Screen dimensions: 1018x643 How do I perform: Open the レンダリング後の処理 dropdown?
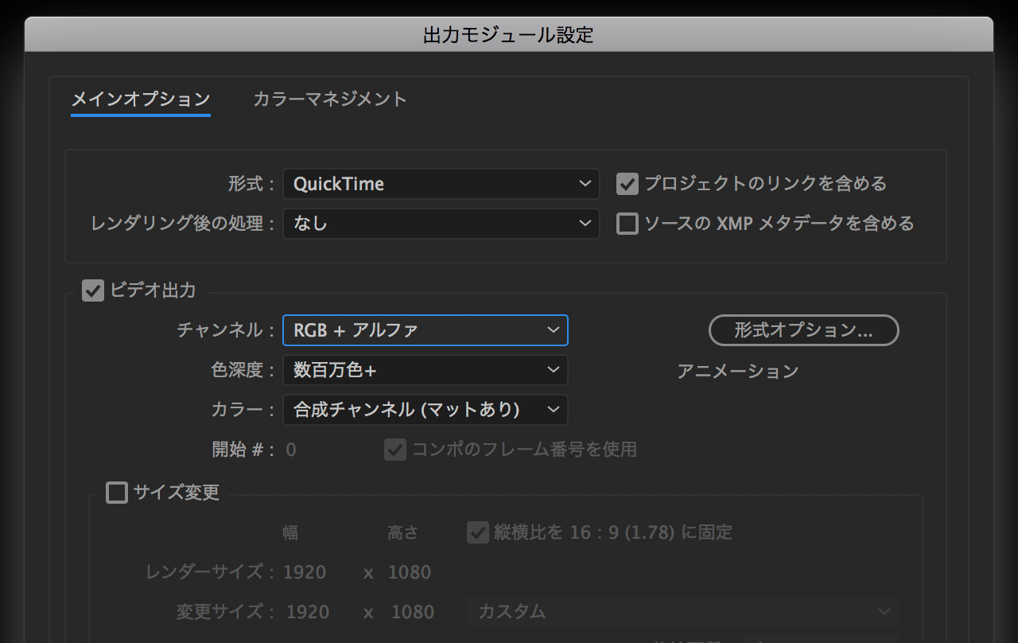tap(441, 224)
